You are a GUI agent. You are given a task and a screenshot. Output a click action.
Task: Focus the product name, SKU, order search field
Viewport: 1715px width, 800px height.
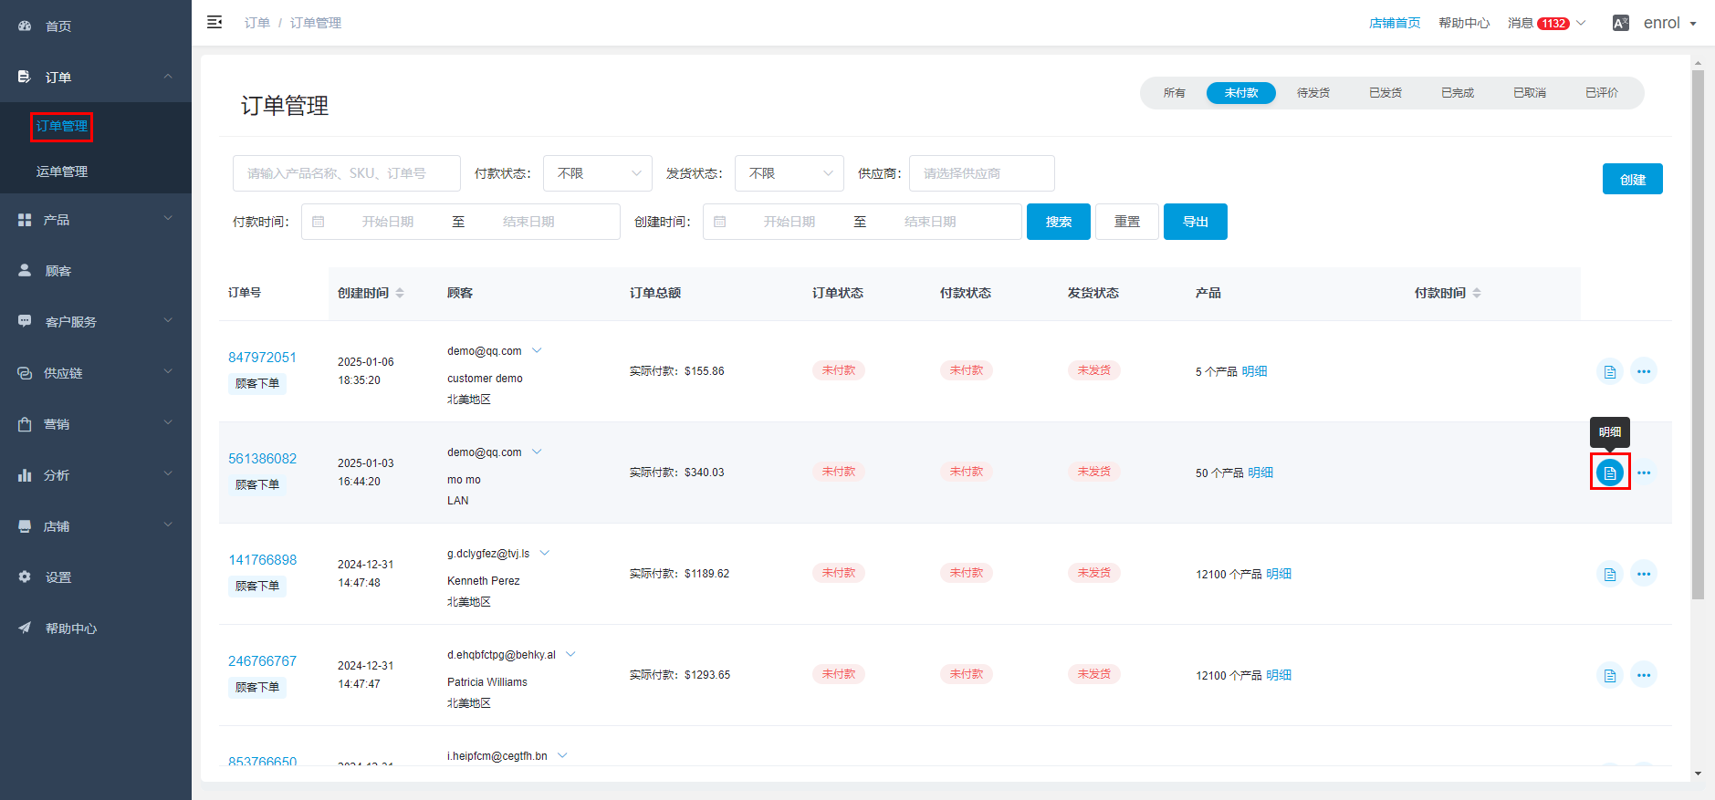[x=347, y=173]
